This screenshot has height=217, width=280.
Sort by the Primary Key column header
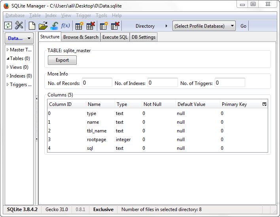(240, 104)
